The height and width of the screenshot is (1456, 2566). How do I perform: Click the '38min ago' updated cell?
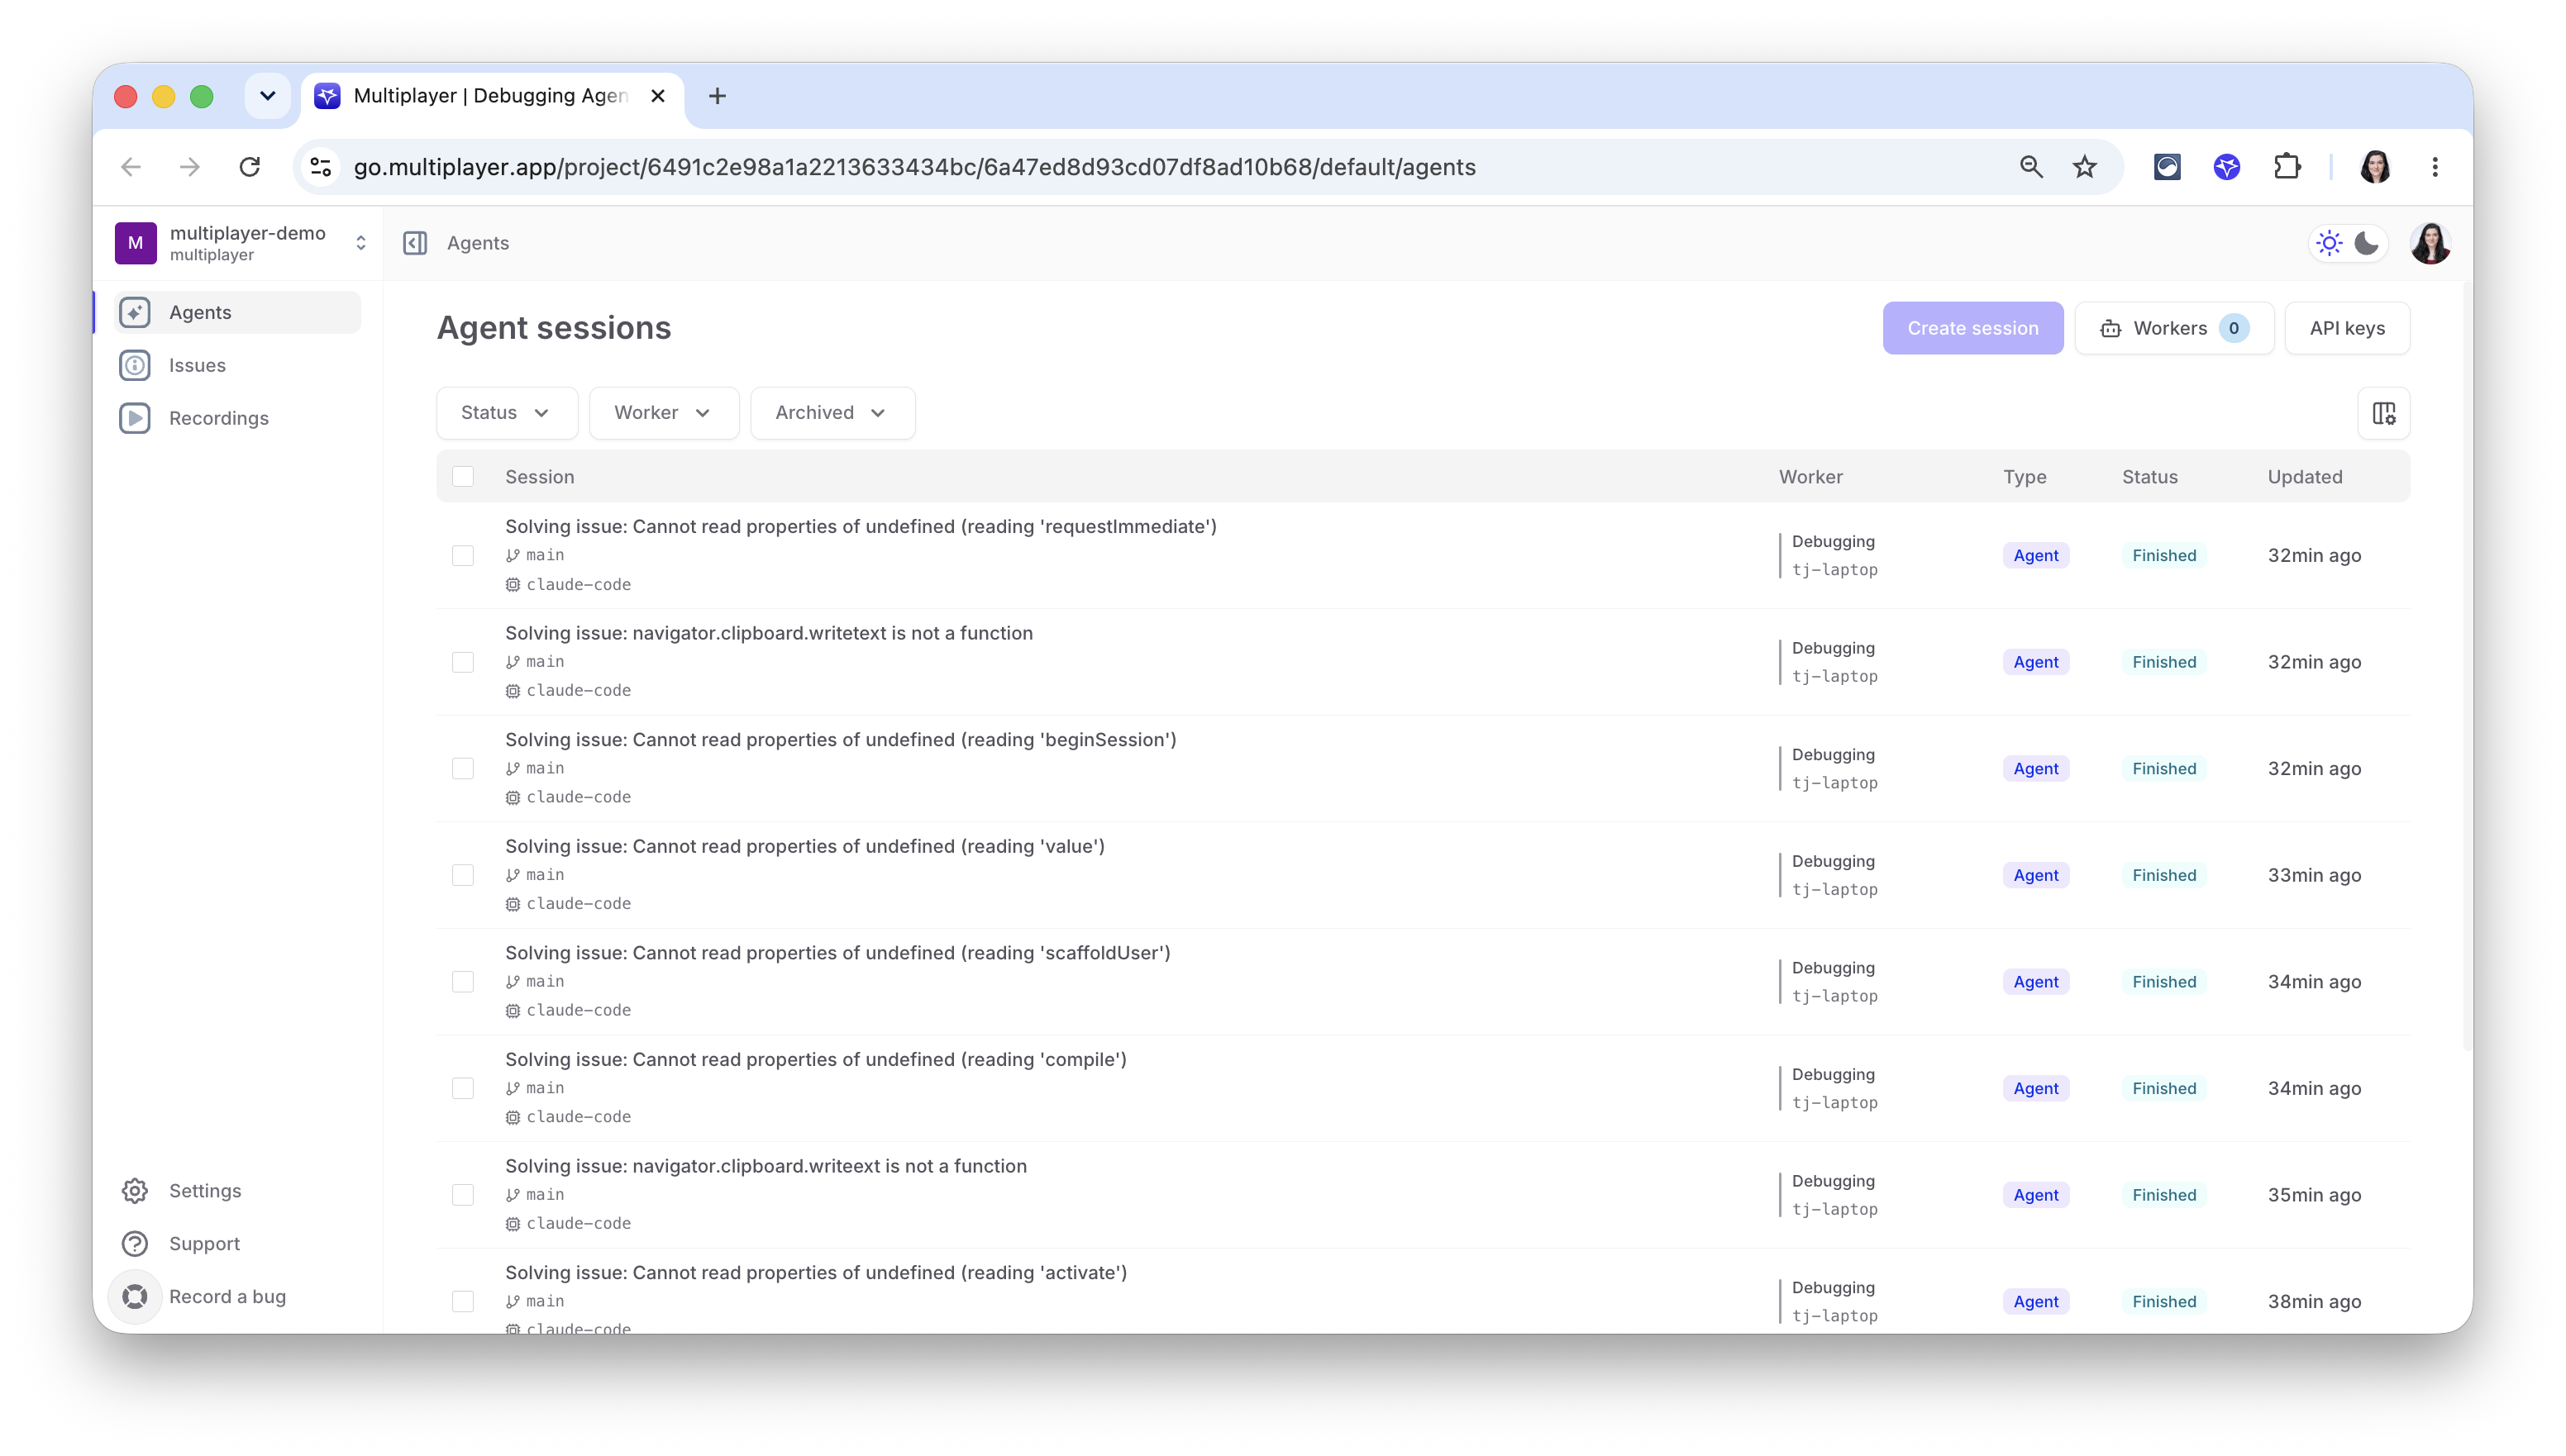coord(2314,1301)
